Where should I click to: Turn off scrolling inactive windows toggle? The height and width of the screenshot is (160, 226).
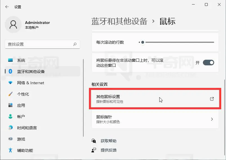(x=209, y=63)
